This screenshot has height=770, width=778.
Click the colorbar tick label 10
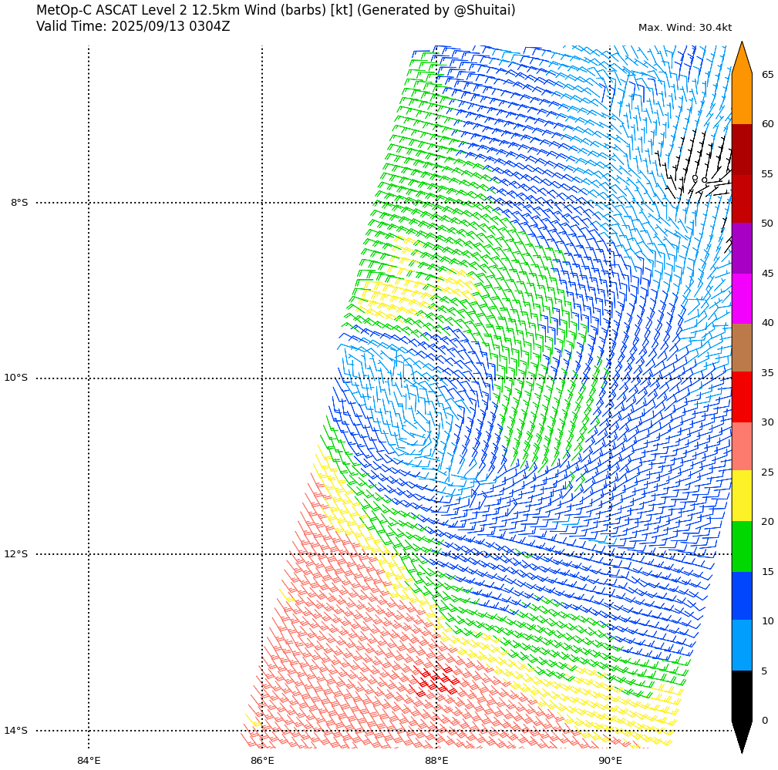pos(767,621)
